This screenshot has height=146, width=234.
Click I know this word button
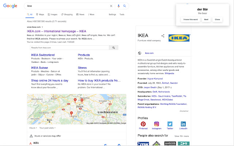coord(190,19)
